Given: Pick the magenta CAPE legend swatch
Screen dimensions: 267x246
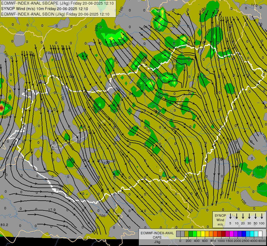Looking at the screenshot, I should (x=232, y=234).
